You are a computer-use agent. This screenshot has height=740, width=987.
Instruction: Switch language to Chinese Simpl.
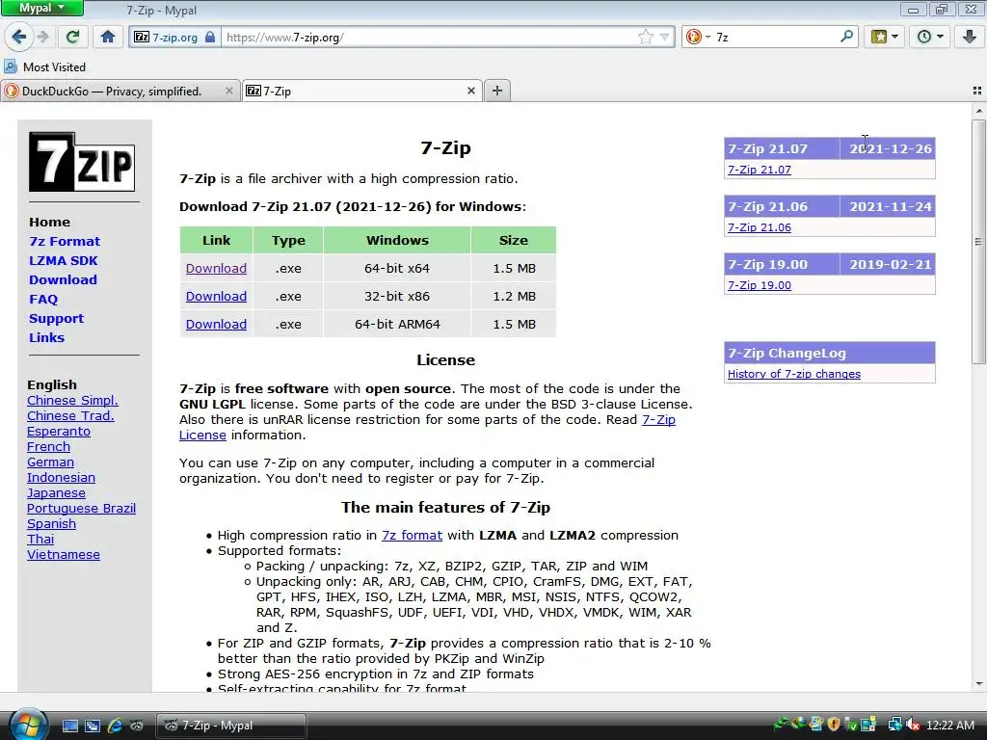[72, 400]
